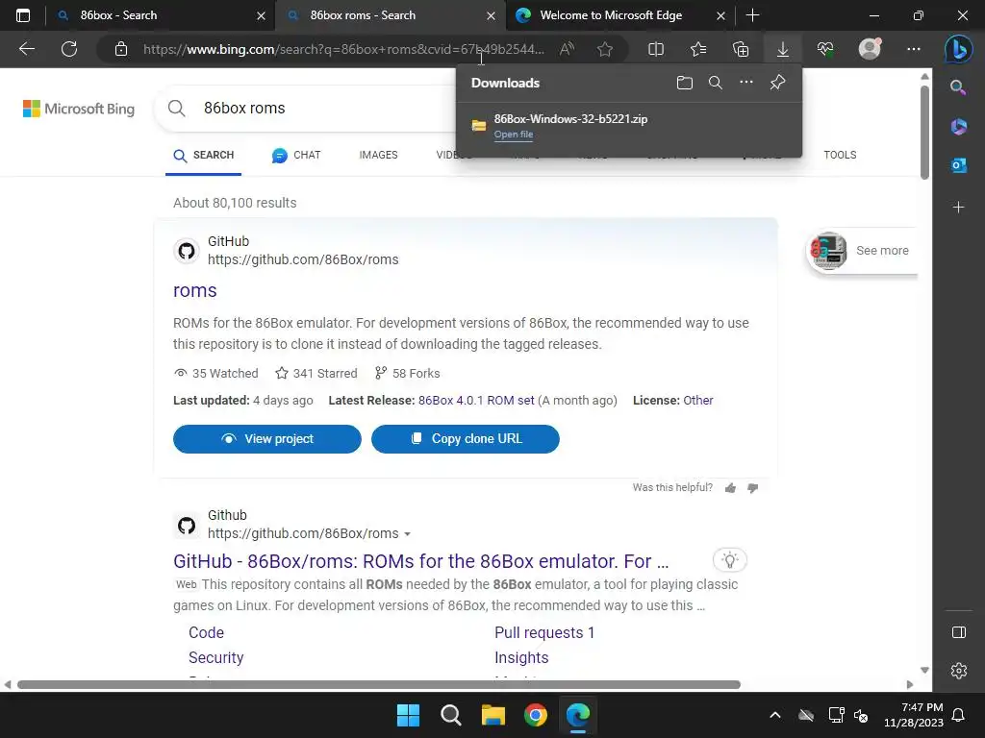Toggle the split screen icon
Viewport: 985px width, 738px height.
pyautogui.click(x=655, y=49)
